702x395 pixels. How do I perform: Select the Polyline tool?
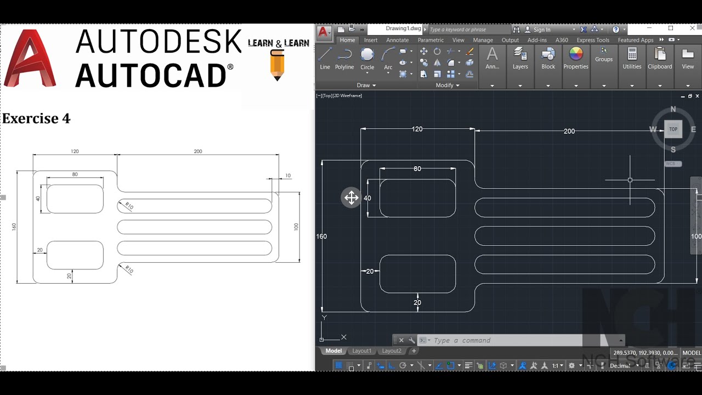click(x=344, y=58)
